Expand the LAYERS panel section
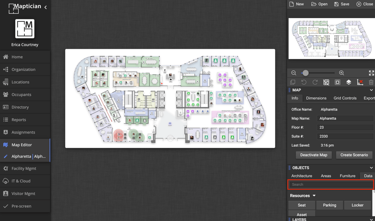 pos(371,219)
